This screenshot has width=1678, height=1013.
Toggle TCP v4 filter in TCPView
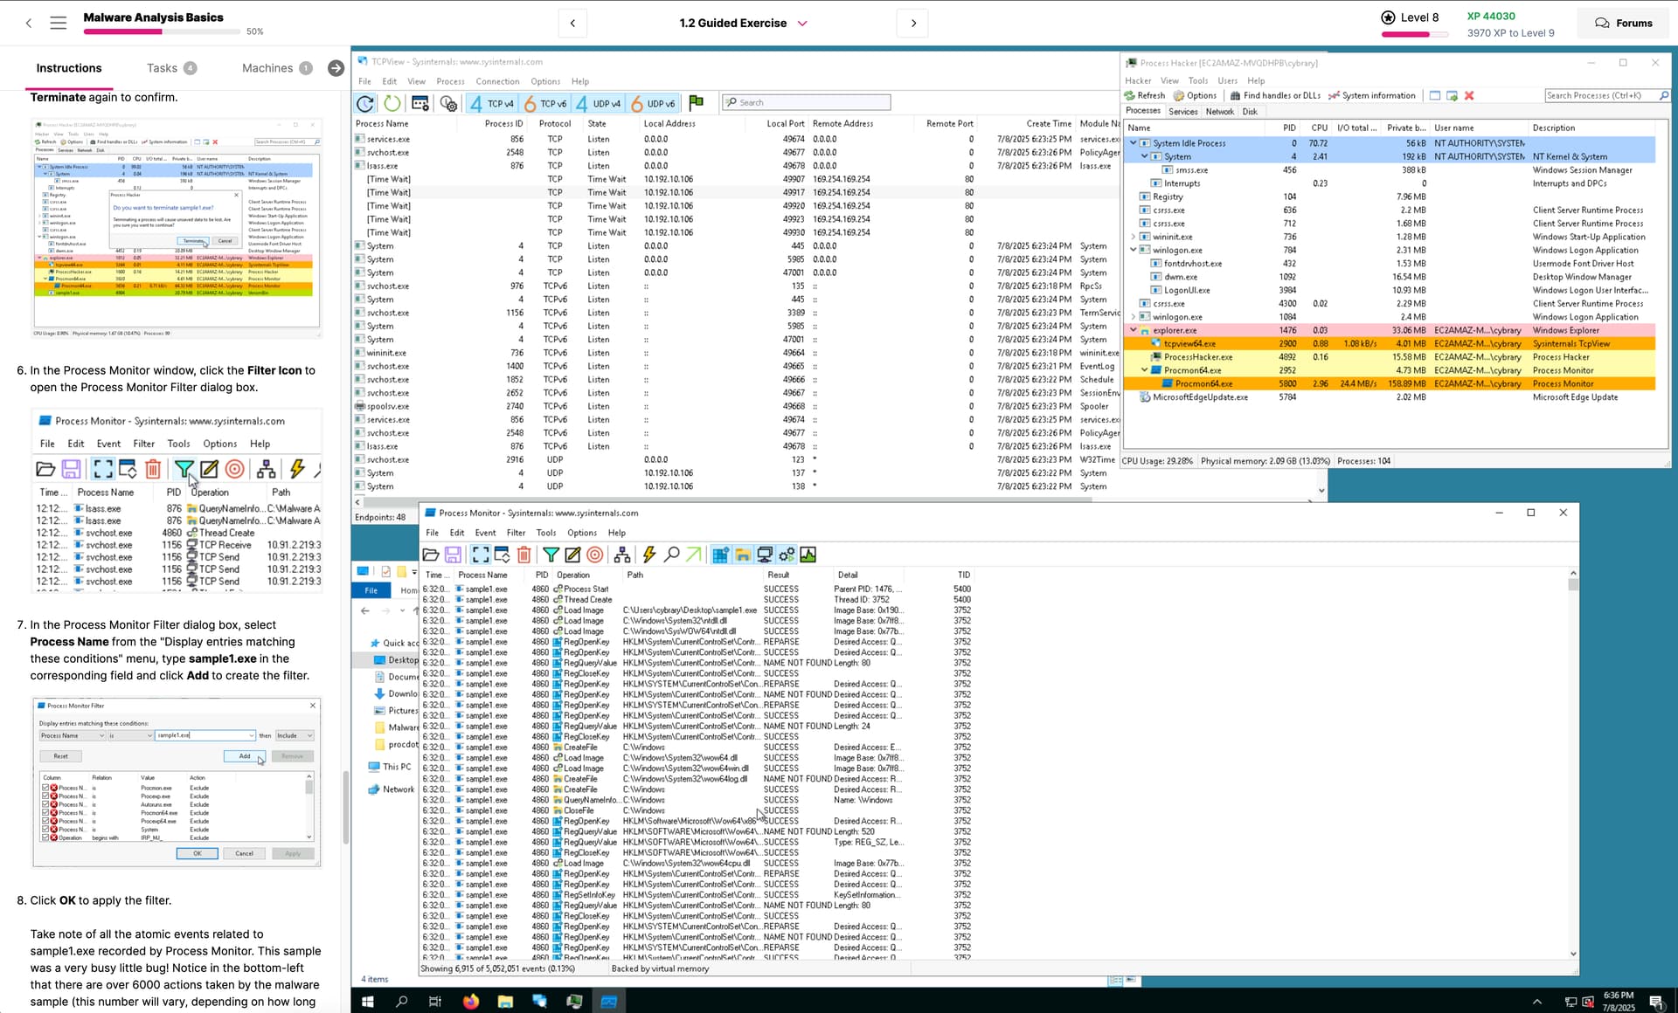tap(493, 103)
